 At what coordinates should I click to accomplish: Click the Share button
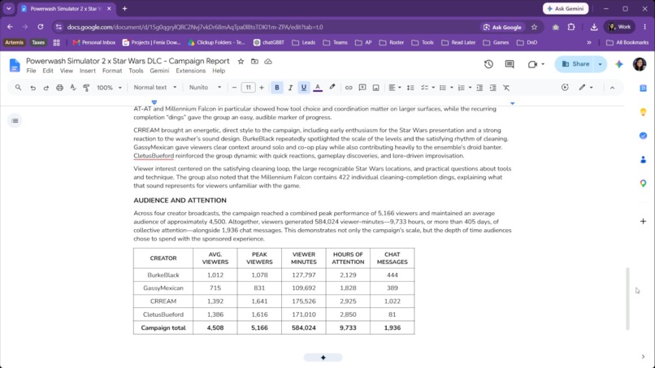[575, 64]
